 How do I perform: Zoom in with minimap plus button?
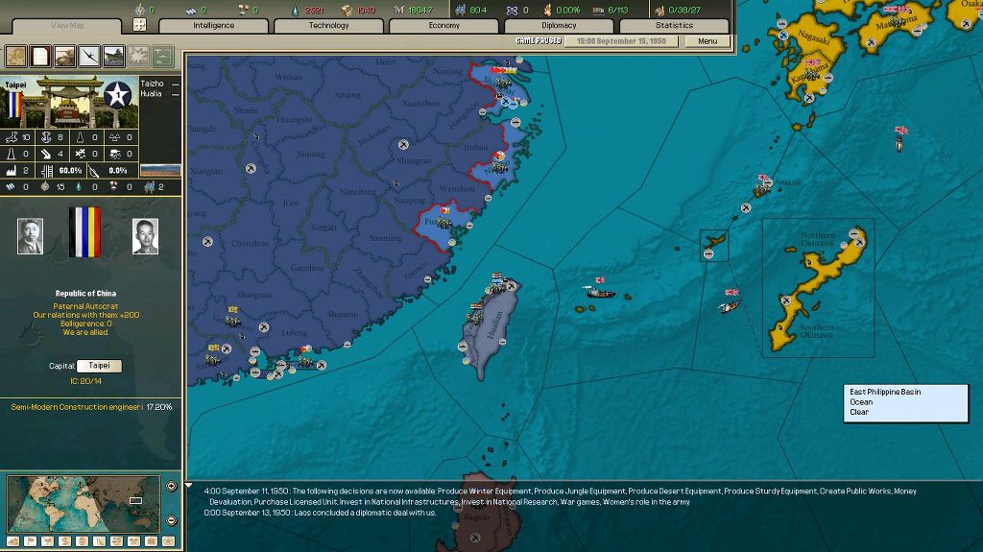[x=171, y=486]
